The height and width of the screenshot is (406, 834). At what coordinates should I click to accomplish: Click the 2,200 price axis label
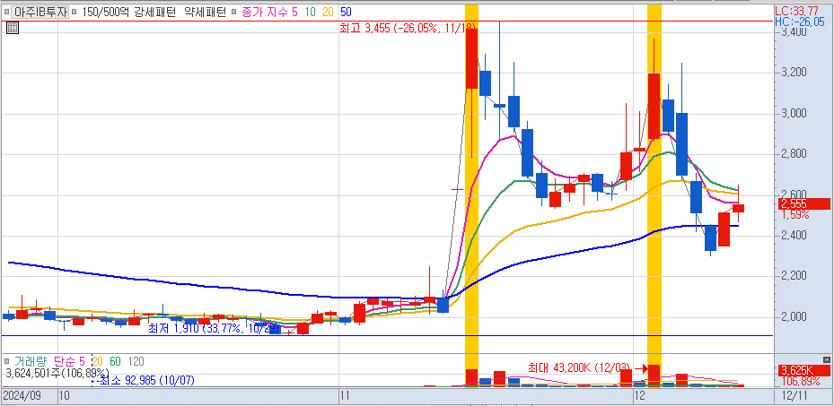pyautogui.click(x=794, y=275)
